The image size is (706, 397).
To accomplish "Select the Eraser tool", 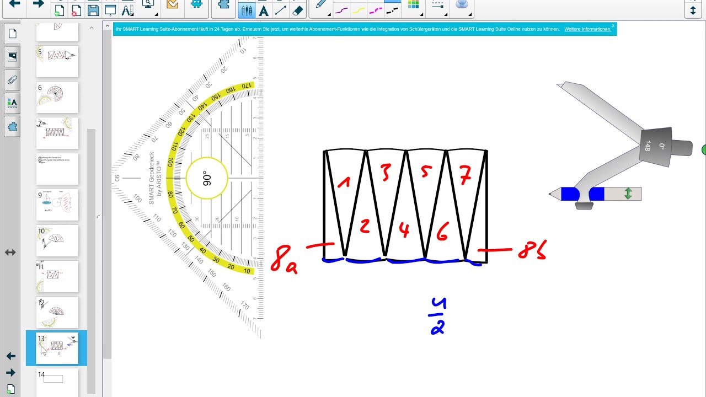I will pos(298,9).
